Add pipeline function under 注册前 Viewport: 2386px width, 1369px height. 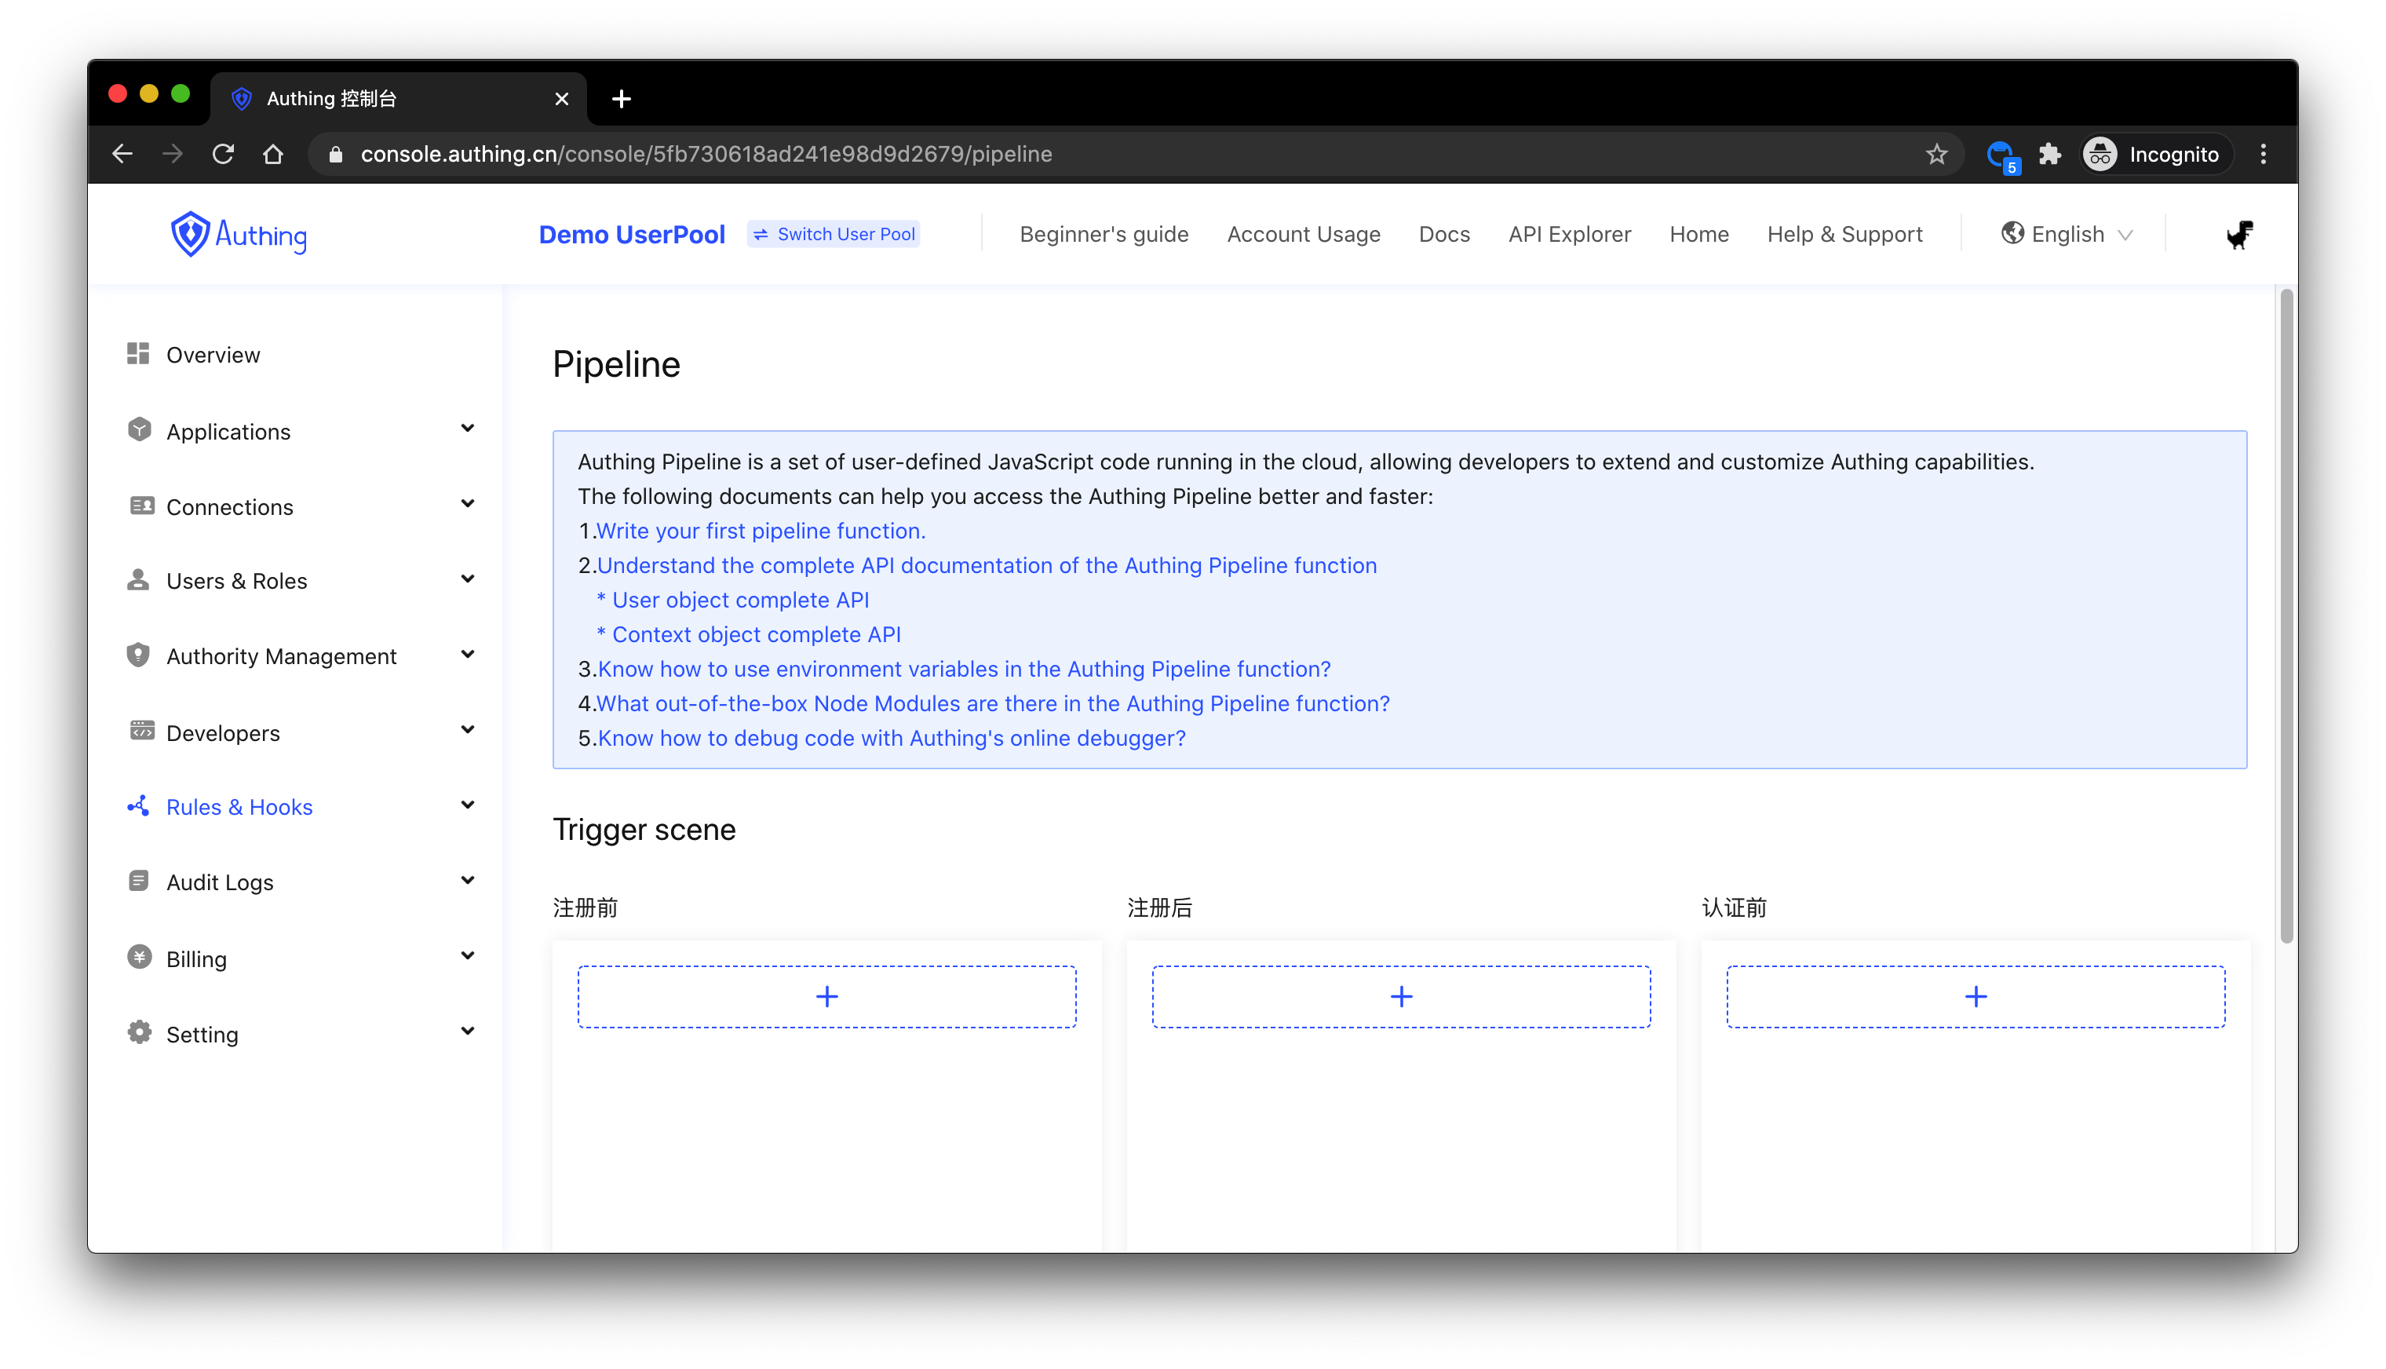[826, 995]
